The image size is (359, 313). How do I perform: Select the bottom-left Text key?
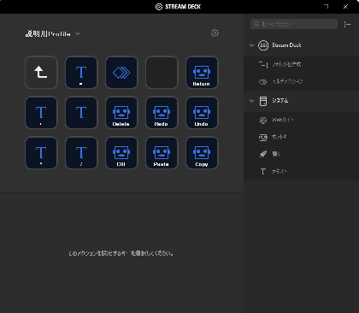41,153
